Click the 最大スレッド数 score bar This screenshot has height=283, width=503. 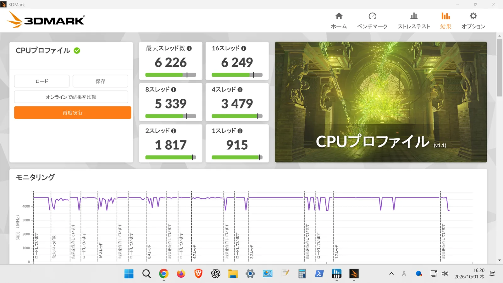click(x=171, y=75)
